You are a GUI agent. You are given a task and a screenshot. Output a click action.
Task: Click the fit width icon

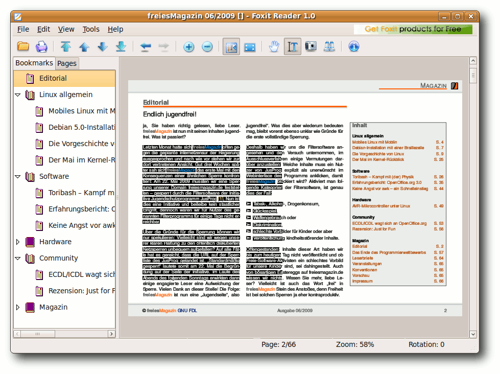pyautogui.click(x=250, y=47)
